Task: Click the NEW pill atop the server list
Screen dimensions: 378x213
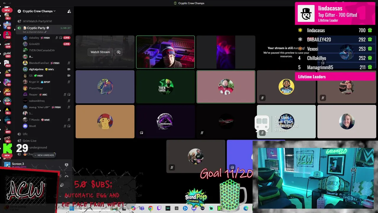Action: [x=7, y=10]
